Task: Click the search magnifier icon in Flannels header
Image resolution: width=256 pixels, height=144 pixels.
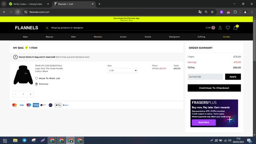Action: [x=47, y=28]
